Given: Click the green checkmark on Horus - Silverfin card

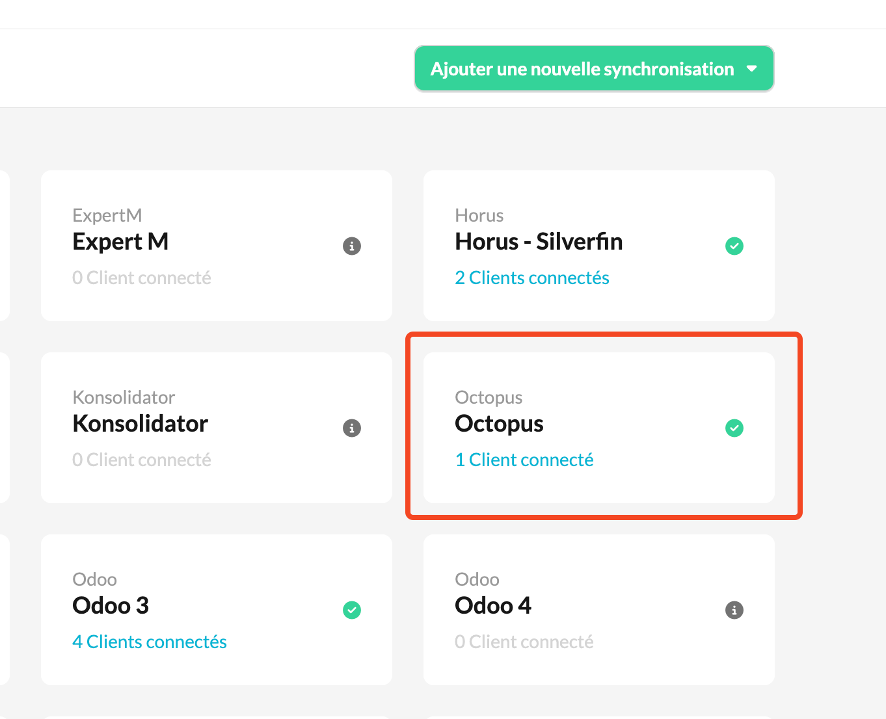Looking at the screenshot, I should (734, 246).
